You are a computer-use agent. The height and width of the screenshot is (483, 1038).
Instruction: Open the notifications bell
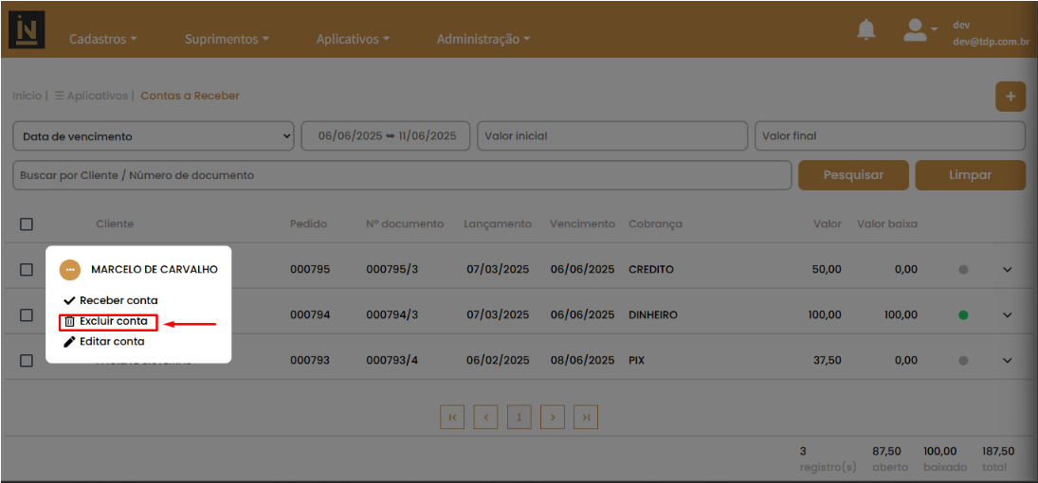[x=865, y=29]
